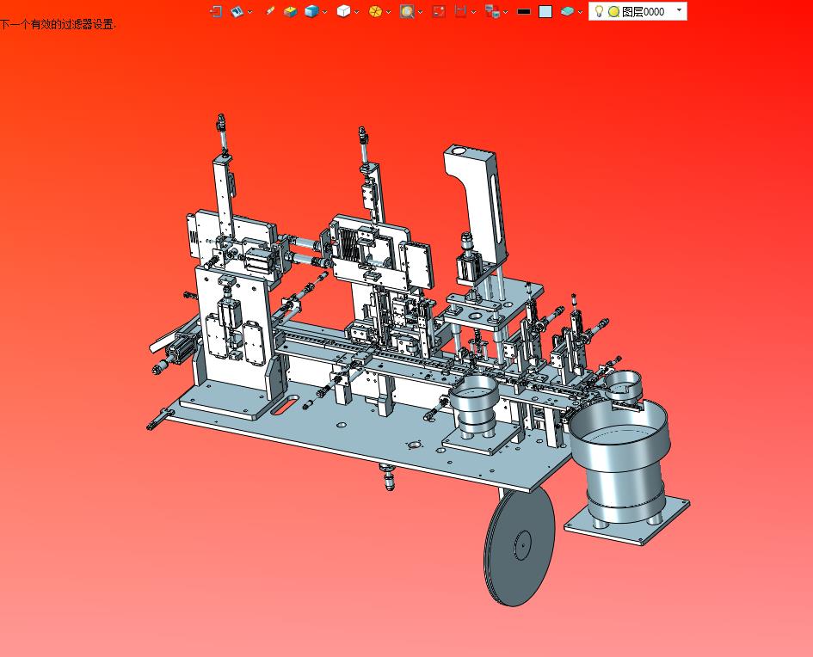Click the yellow circle layer status icon
Screen dimensions: 813x657
[614, 11]
